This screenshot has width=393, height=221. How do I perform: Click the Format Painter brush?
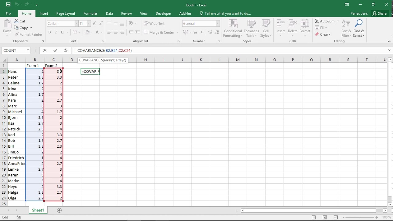tap(28, 34)
